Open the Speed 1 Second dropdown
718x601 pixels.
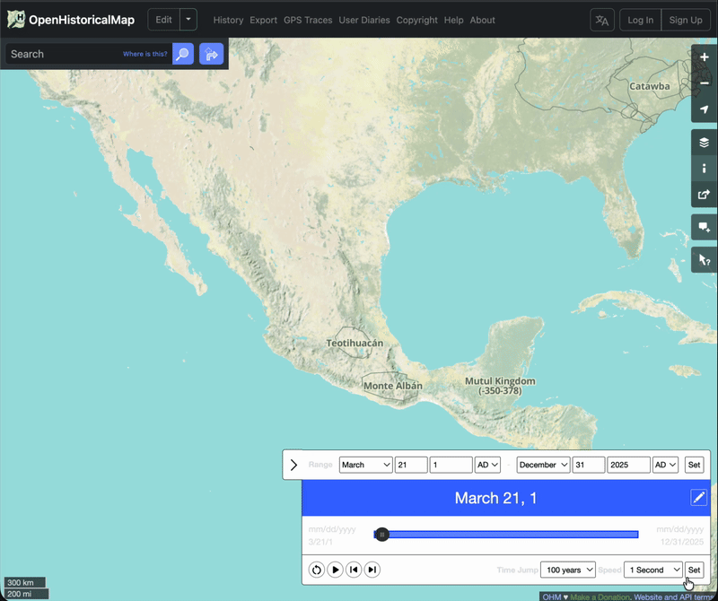pyautogui.click(x=653, y=570)
